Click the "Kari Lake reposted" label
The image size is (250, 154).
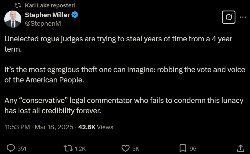(x=50, y=5)
